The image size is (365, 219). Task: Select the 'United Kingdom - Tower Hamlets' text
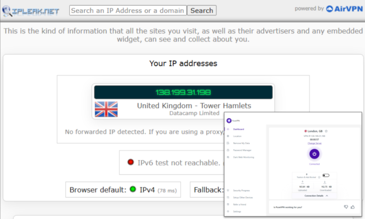(194, 106)
